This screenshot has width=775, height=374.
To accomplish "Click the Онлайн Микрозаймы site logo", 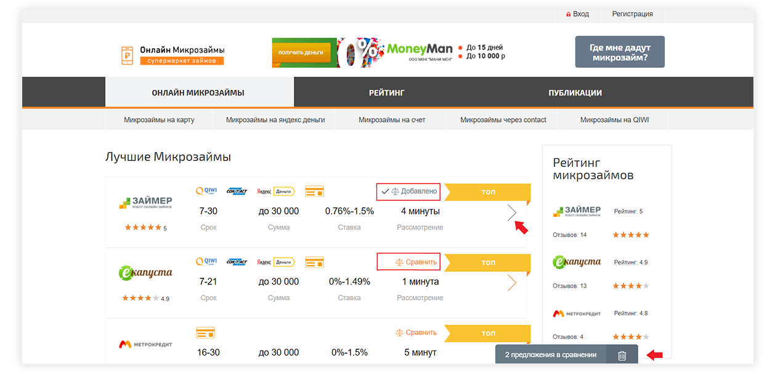I will click(173, 55).
